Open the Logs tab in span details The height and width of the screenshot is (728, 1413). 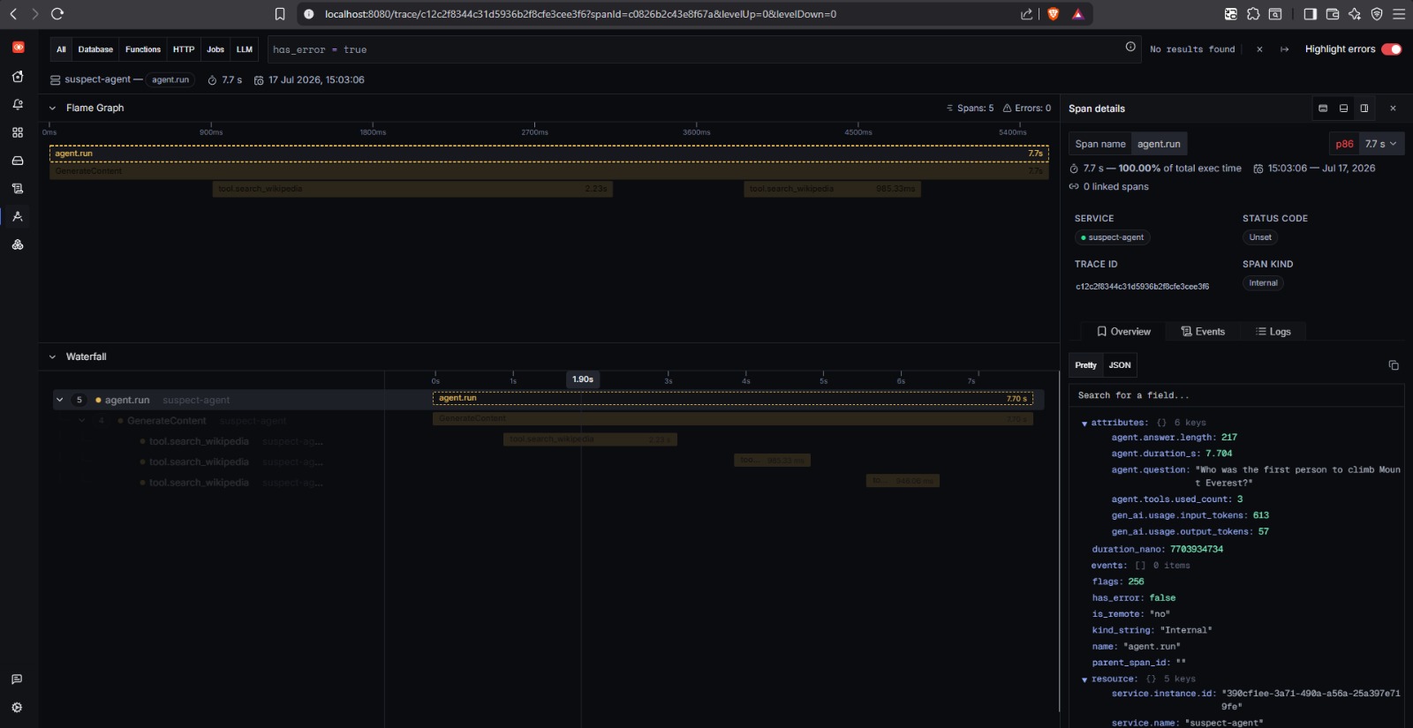pyautogui.click(x=1273, y=332)
